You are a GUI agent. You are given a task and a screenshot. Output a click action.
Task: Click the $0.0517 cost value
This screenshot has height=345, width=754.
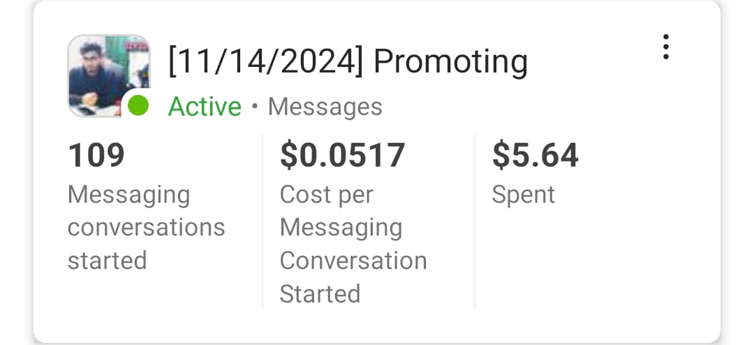[342, 155]
